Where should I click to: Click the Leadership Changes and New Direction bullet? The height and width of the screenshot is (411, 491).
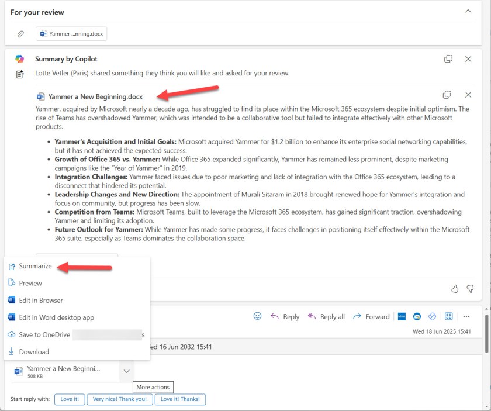tap(260, 199)
